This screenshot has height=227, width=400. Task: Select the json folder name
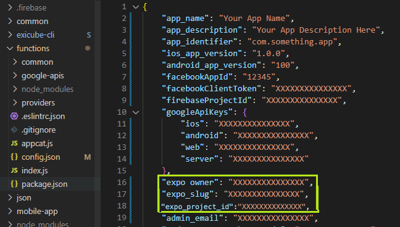[x=24, y=198]
